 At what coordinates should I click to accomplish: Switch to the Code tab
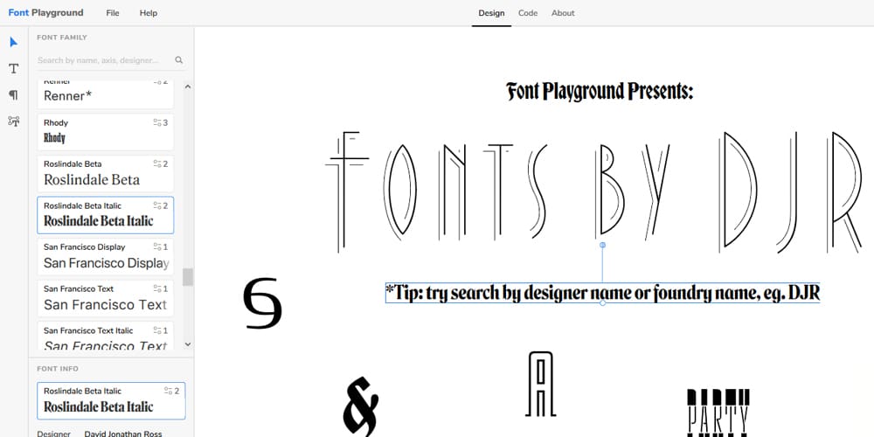(528, 13)
